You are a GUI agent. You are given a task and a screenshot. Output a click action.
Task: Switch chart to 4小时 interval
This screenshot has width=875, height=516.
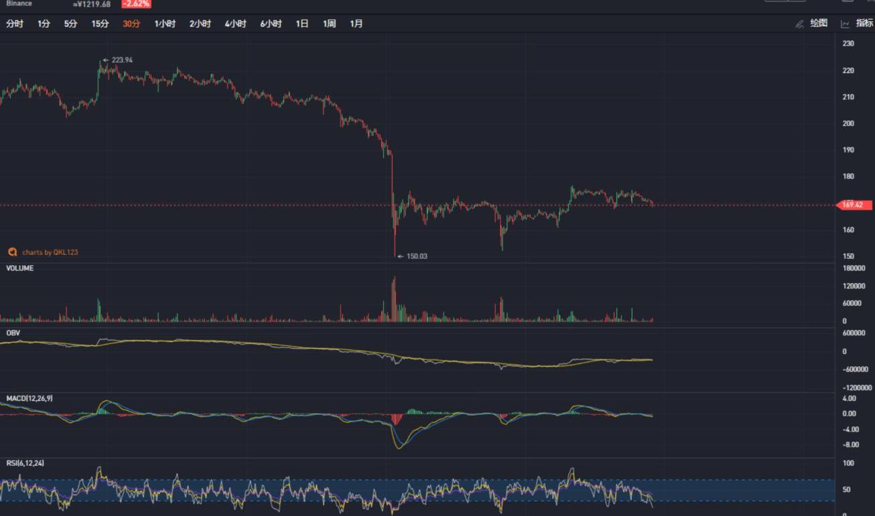(x=235, y=24)
